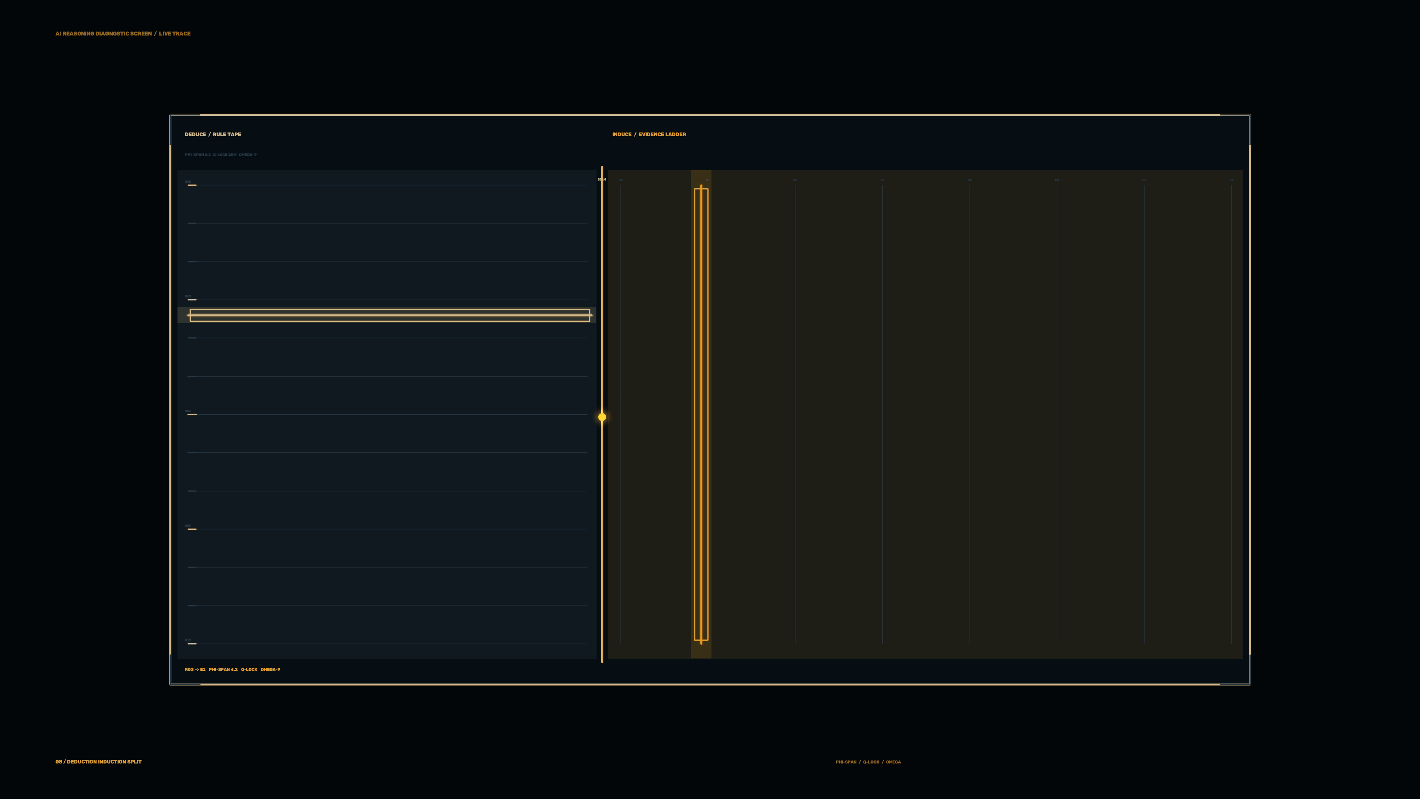Select the highlighted E1 evidence ladder bar
Image resolution: width=1420 pixels, height=799 pixels.
[701, 414]
